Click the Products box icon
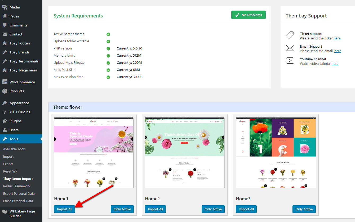 coord(5,91)
